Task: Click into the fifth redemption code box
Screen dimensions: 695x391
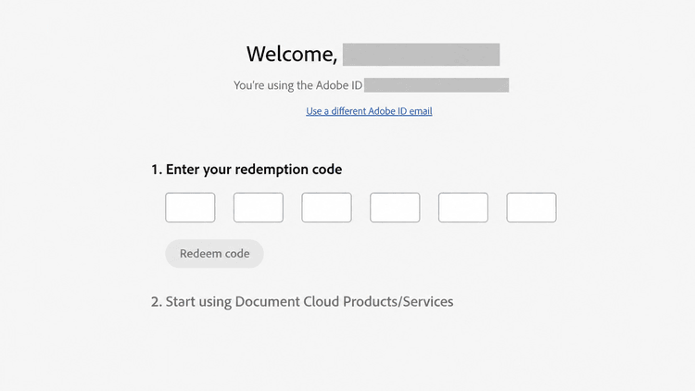Action: [463, 208]
